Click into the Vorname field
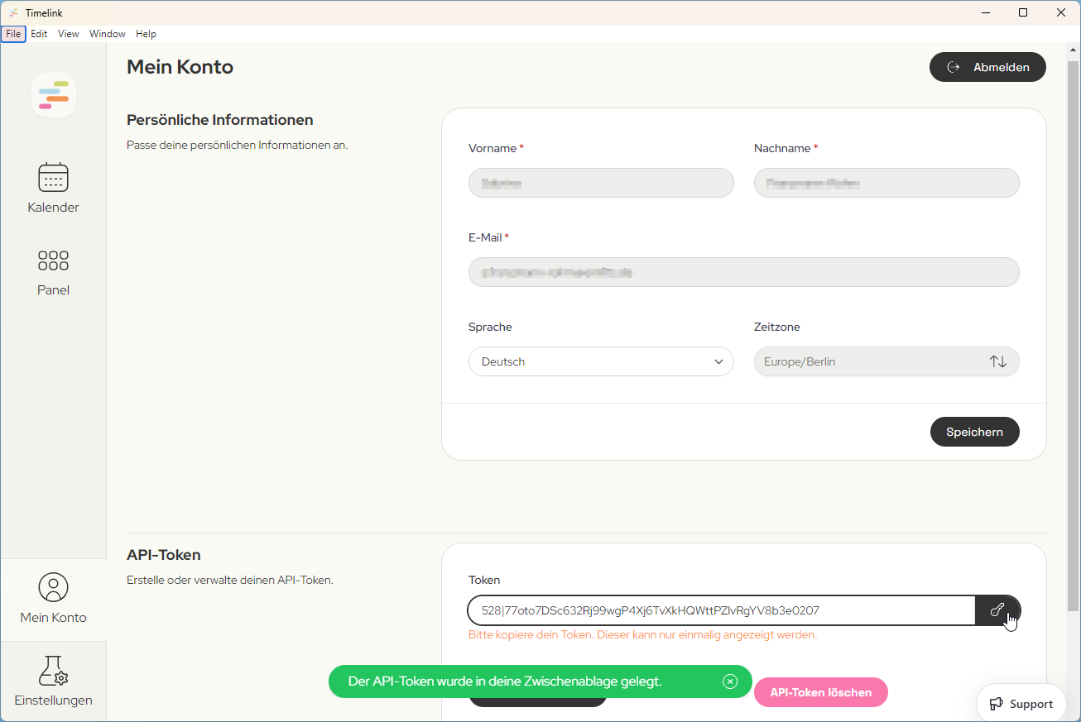1081x722 pixels. [601, 183]
